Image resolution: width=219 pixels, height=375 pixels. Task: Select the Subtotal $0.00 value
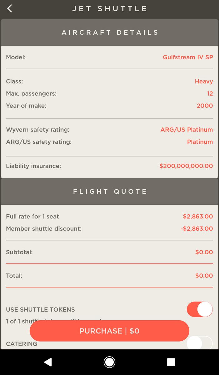pos(204,252)
